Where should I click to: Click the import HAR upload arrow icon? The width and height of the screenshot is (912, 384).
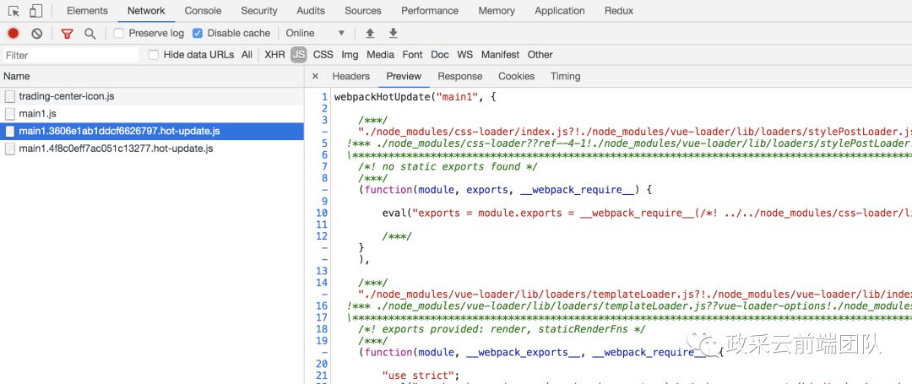point(369,33)
